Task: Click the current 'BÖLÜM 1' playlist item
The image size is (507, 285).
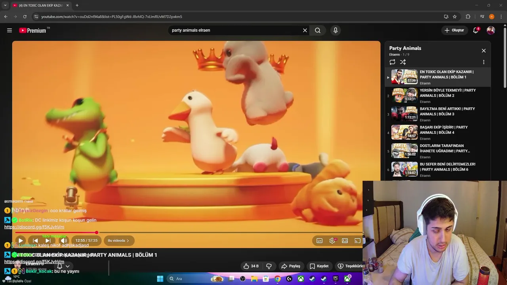Action: pos(438,77)
